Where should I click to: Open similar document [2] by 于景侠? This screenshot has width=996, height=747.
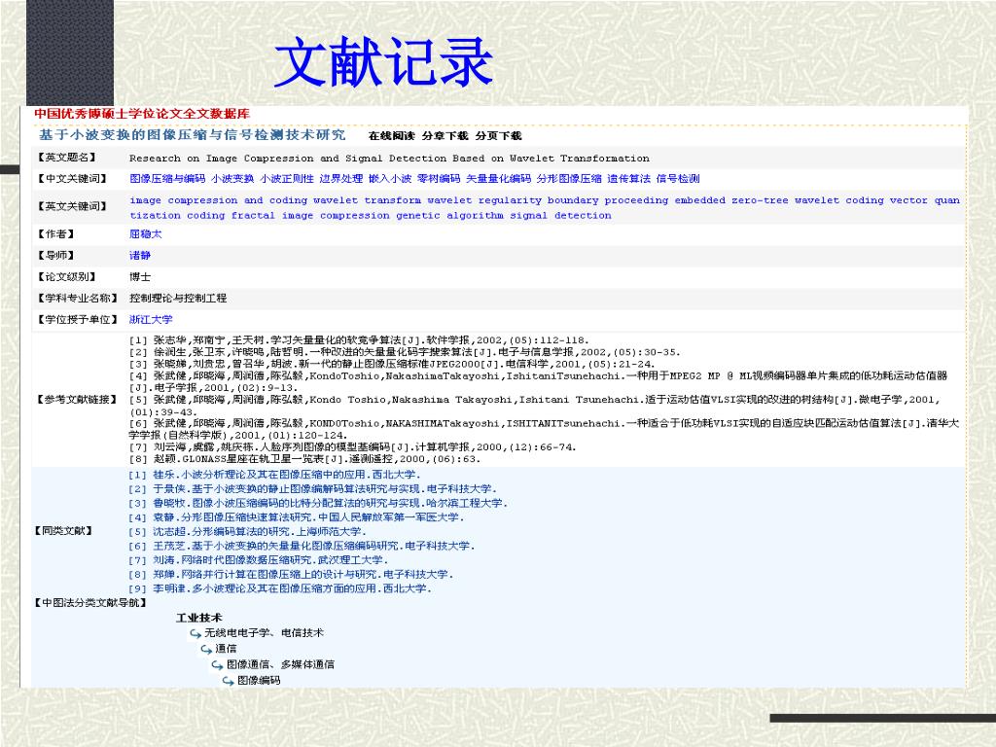point(312,489)
